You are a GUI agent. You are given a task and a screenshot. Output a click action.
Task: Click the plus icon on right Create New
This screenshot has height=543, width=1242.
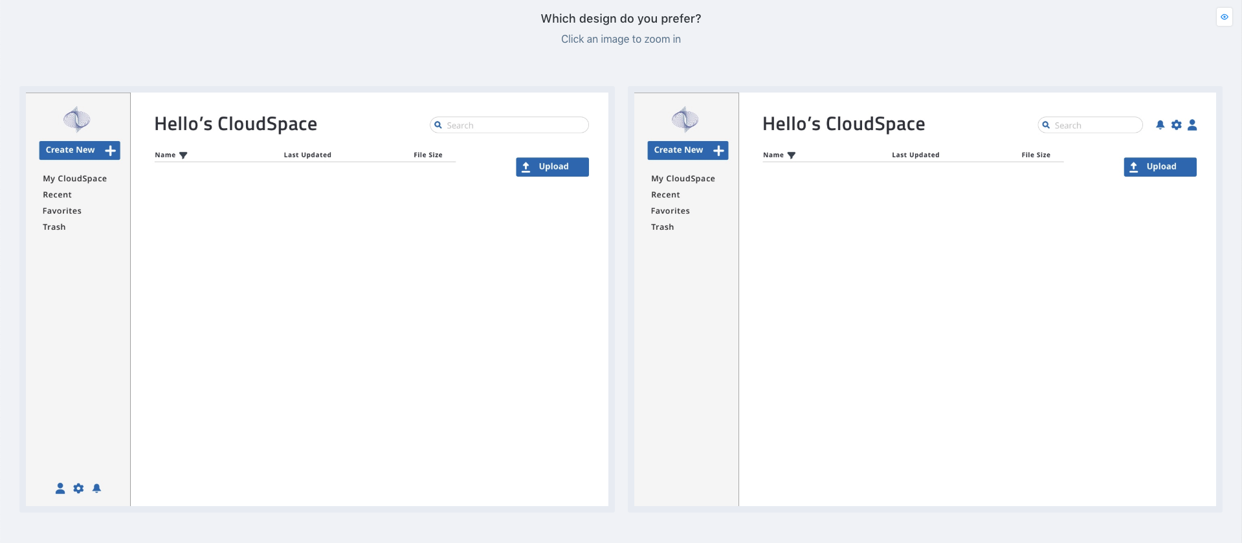[x=718, y=151]
